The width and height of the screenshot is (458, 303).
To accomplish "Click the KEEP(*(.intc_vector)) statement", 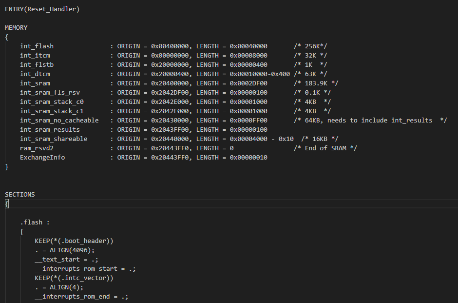I will 74,278.
